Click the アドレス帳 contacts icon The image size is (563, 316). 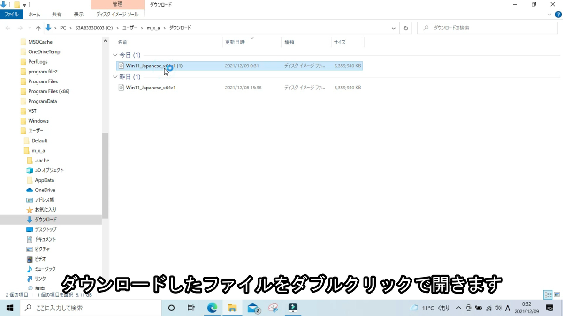[x=30, y=200]
